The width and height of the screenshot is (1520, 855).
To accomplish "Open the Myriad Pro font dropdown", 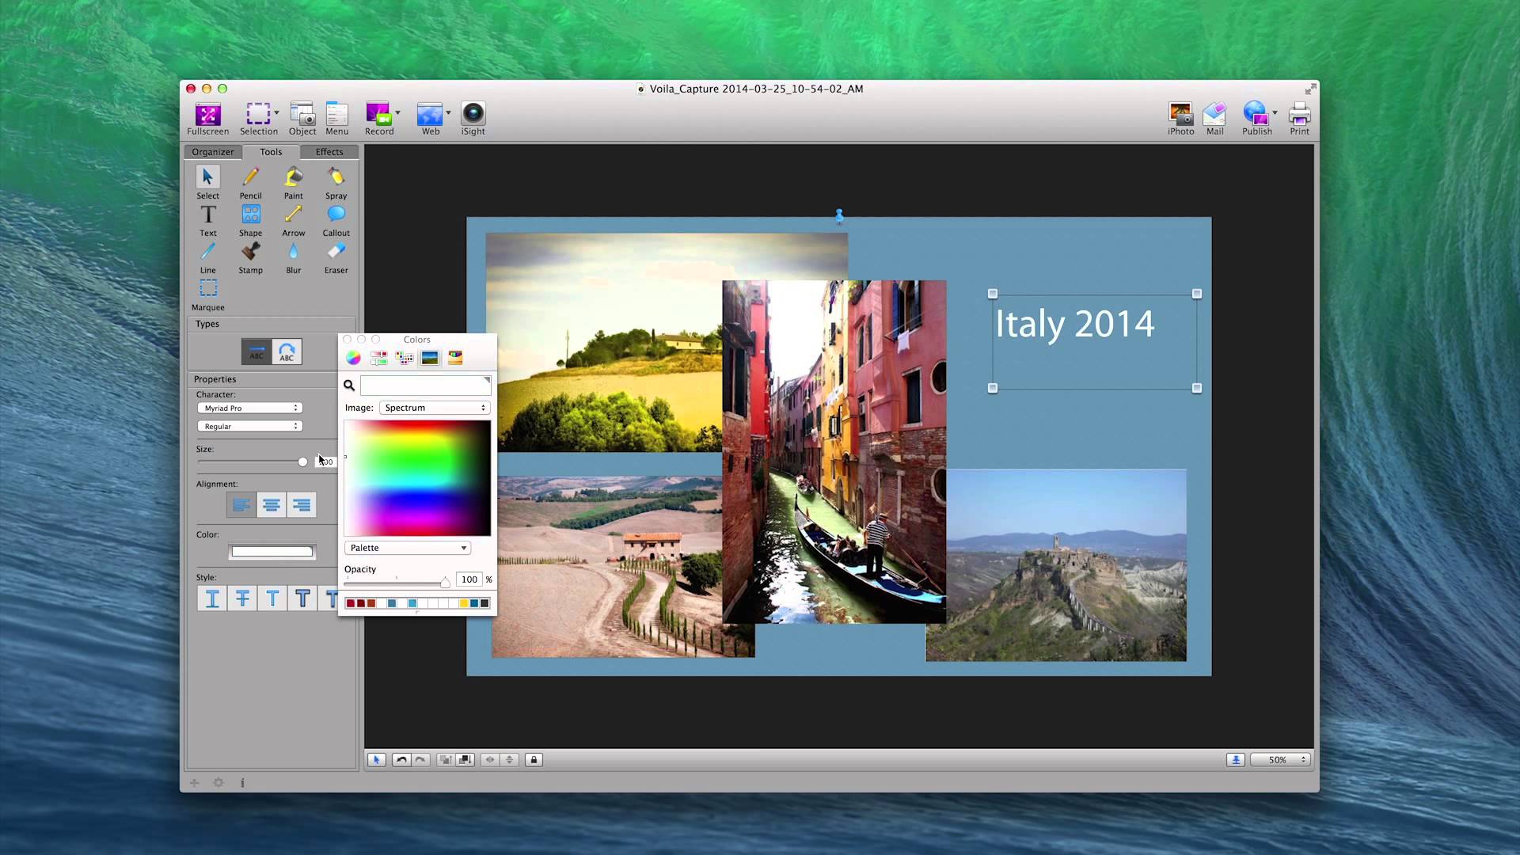I will point(249,408).
